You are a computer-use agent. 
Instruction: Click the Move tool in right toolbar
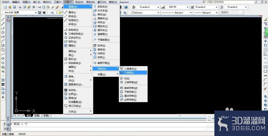coord(265,41)
